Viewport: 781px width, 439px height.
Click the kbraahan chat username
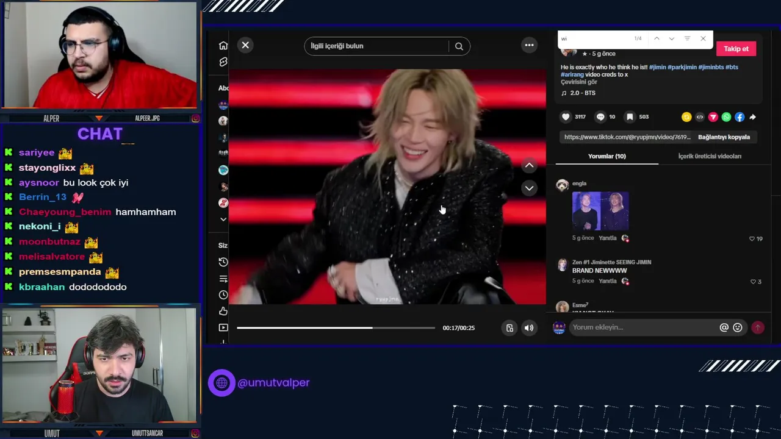[x=41, y=287]
